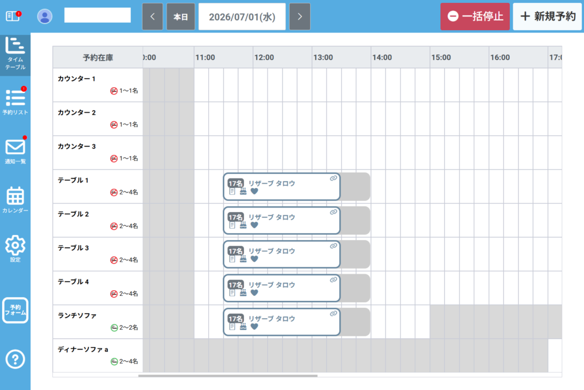Go to the next day with right chevron
This screenshot has width=584, height=390.
click(300, 17)
